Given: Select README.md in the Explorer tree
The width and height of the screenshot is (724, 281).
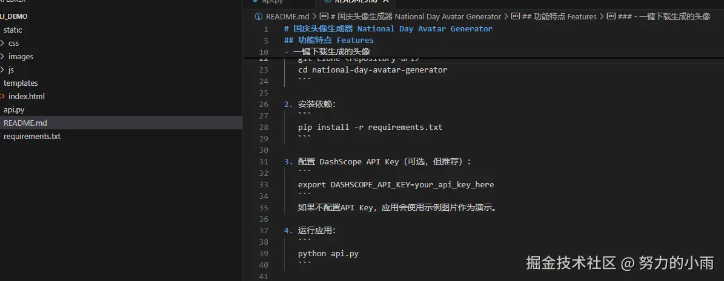Looking at the screenshot, I should 25,123.
